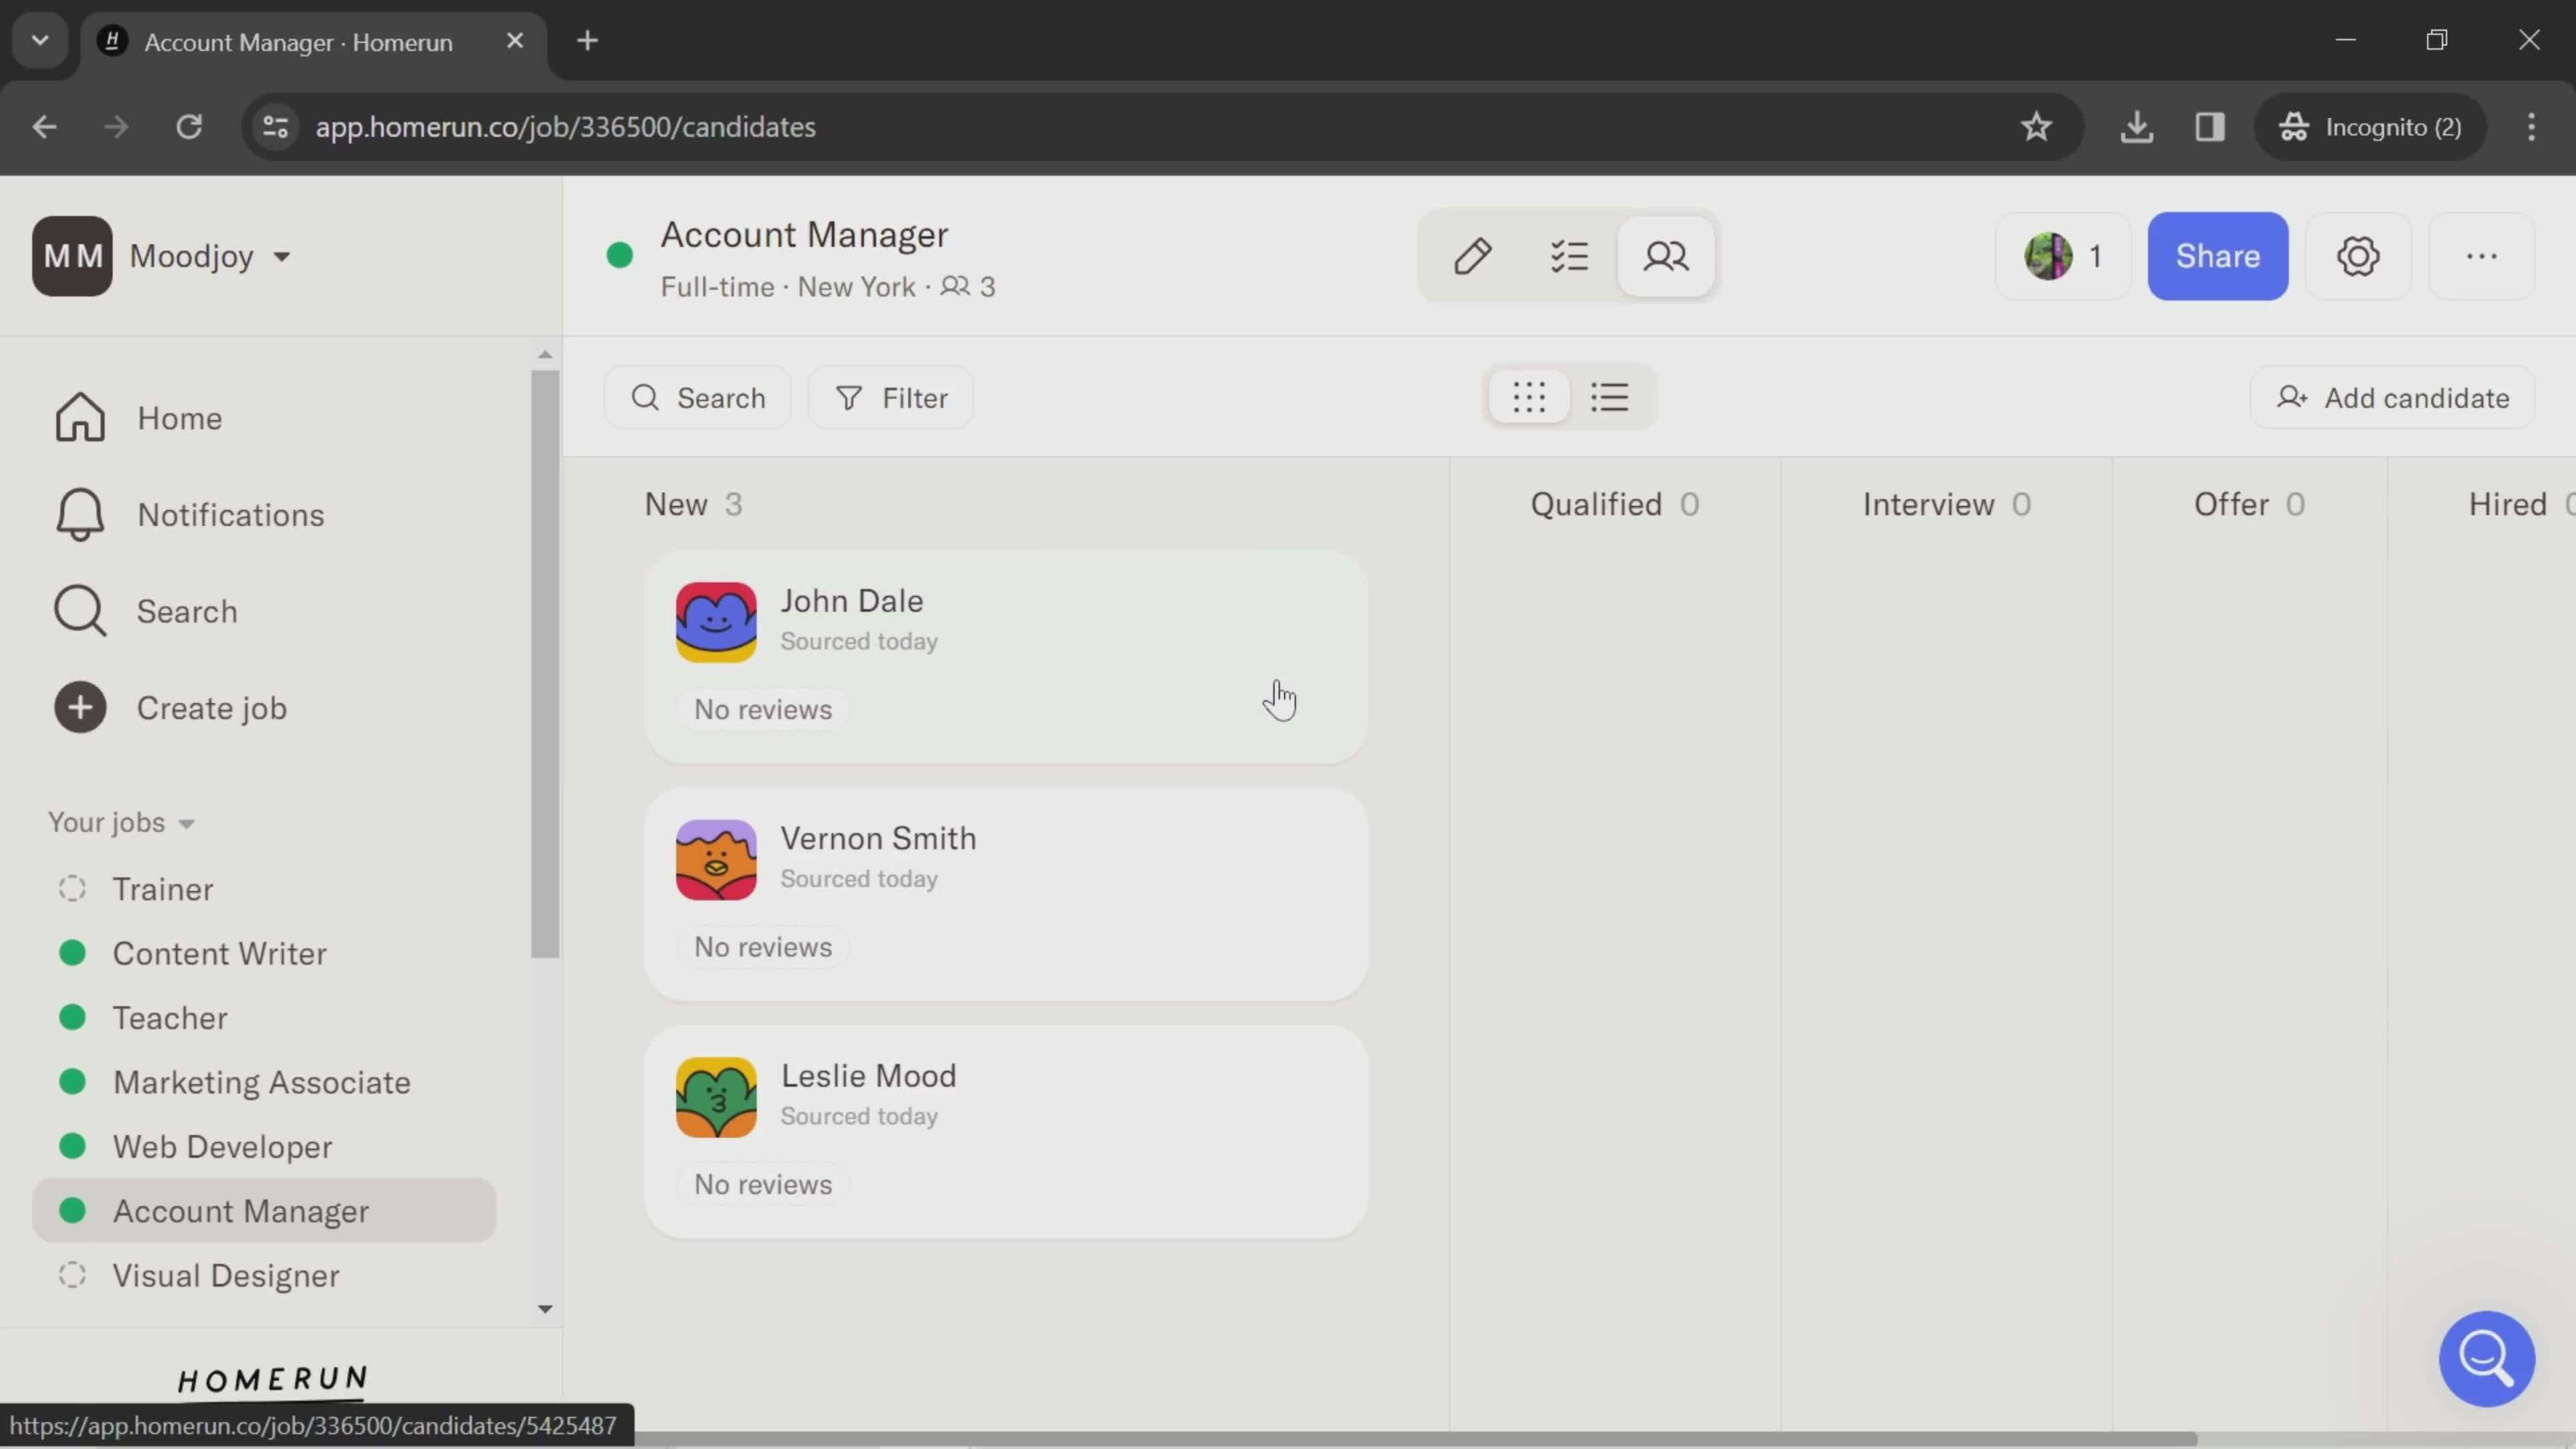Screen dimensions: 2576x1449
Task: Click Vernon Smith's No reviews badge
Action: 763,946
